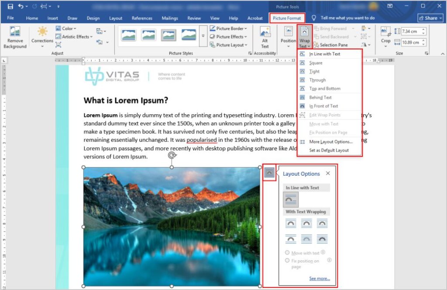
Task: Switch to the Picture Format tab
Action: pyautogui.click(x=287, y=18)
